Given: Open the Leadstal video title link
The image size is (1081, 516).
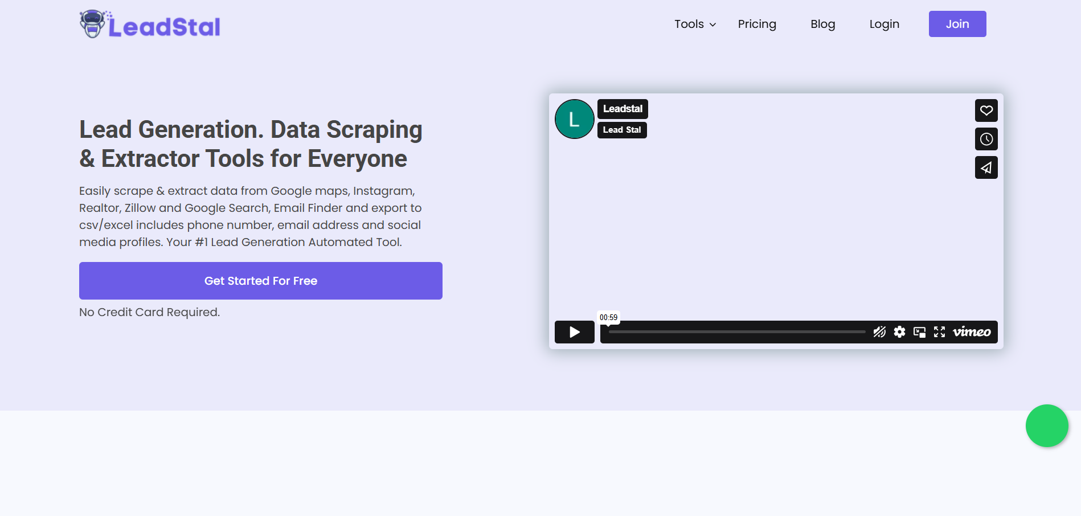Looking at the screenshot, I should (623, 109).
